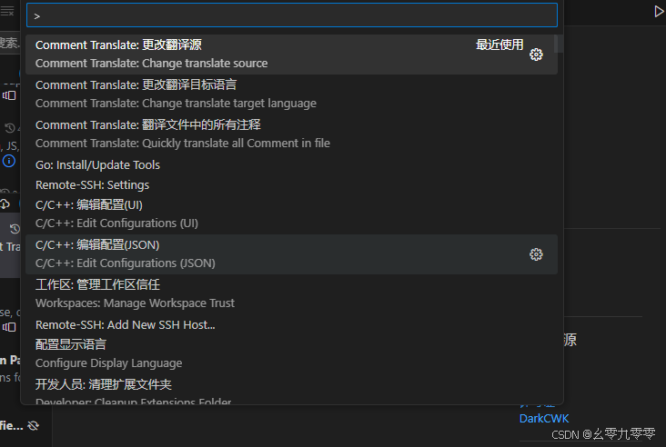This screenshot has height=447, width=666.
Task: Choose Configure Display Language command
Action: pos(291,353)
